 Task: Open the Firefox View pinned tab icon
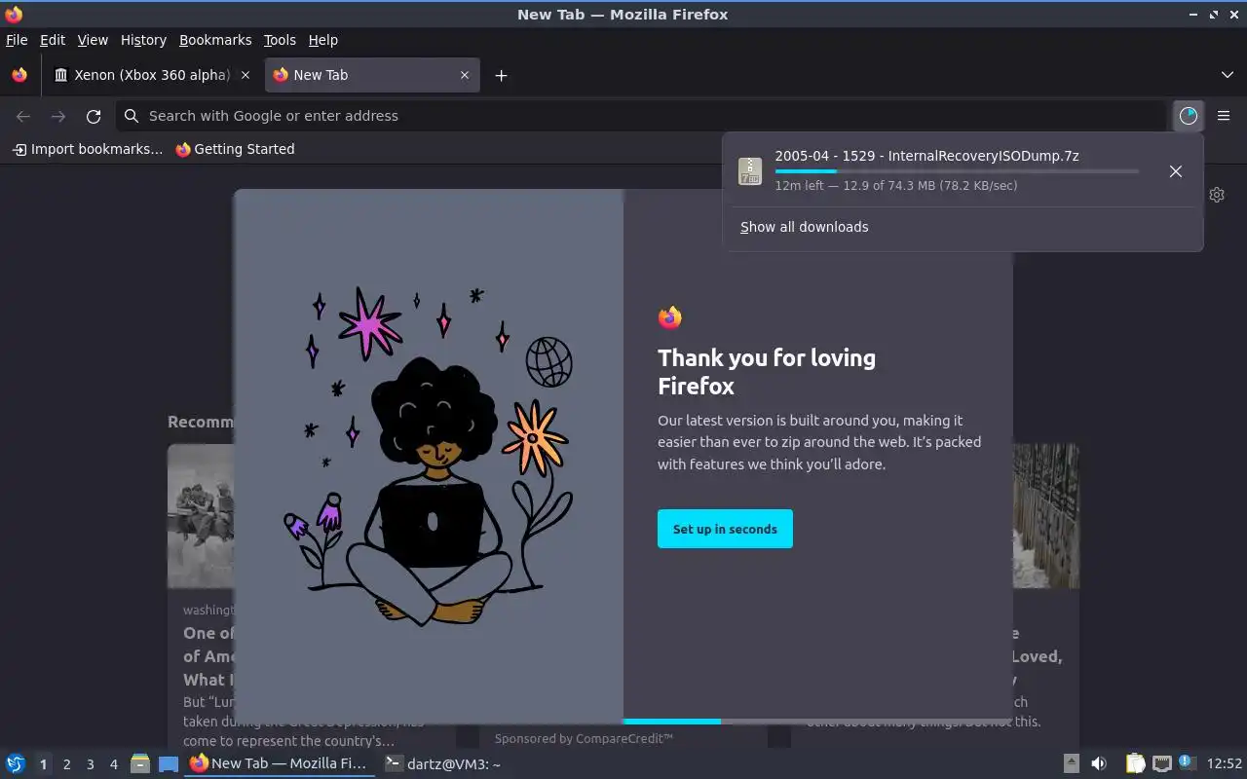coord(19,75)
